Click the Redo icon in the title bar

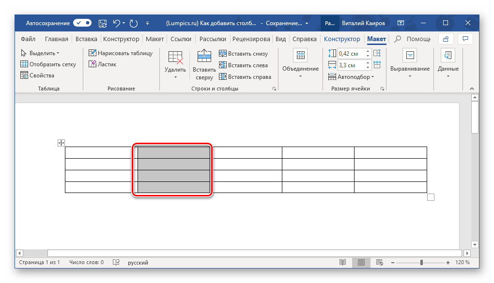coord(134,23)
